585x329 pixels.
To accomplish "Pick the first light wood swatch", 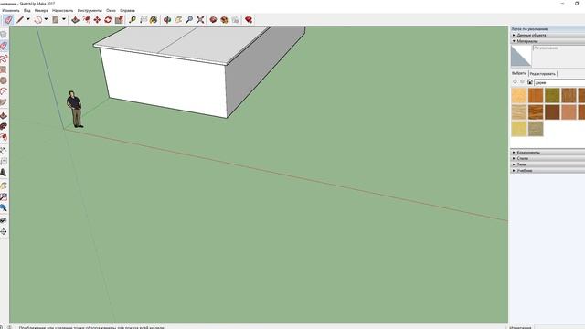I will coord(519,95).
